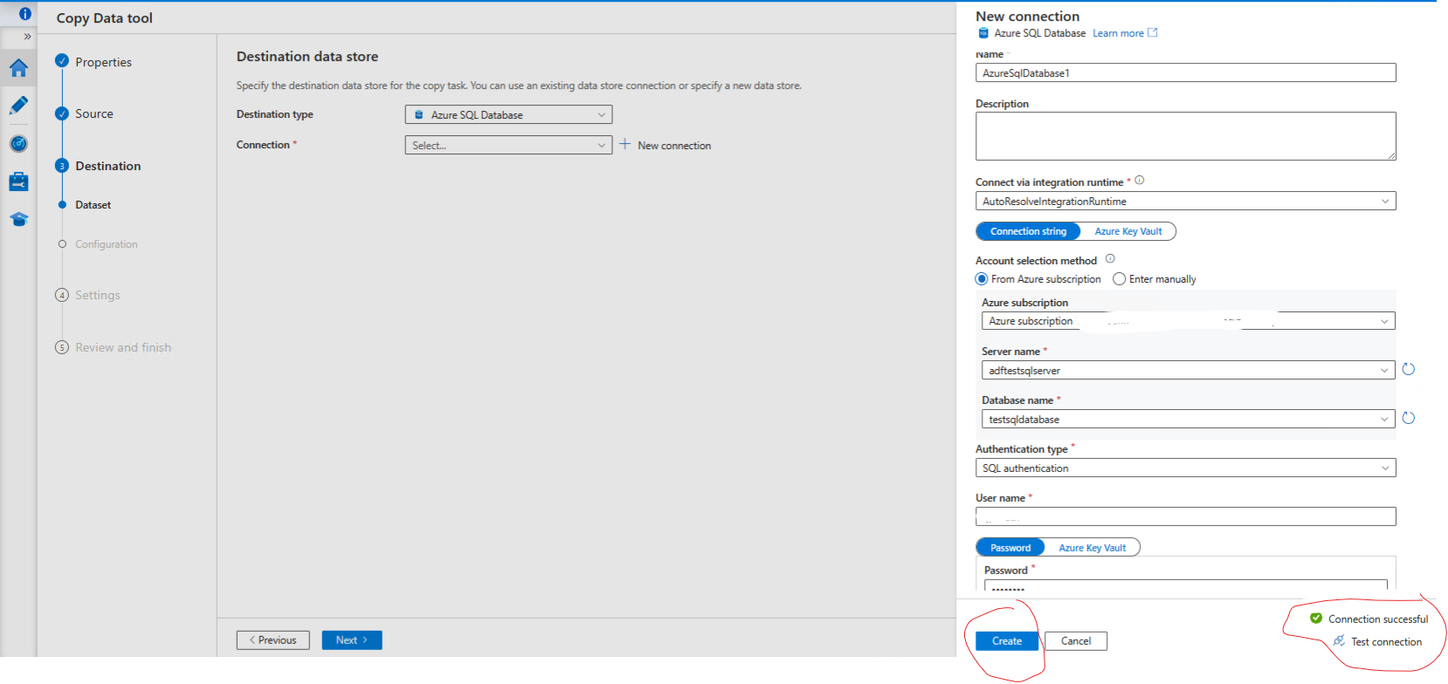Open the Azure subscription dropdown
Screen dimensions: 1448x684
[1188, 321]
